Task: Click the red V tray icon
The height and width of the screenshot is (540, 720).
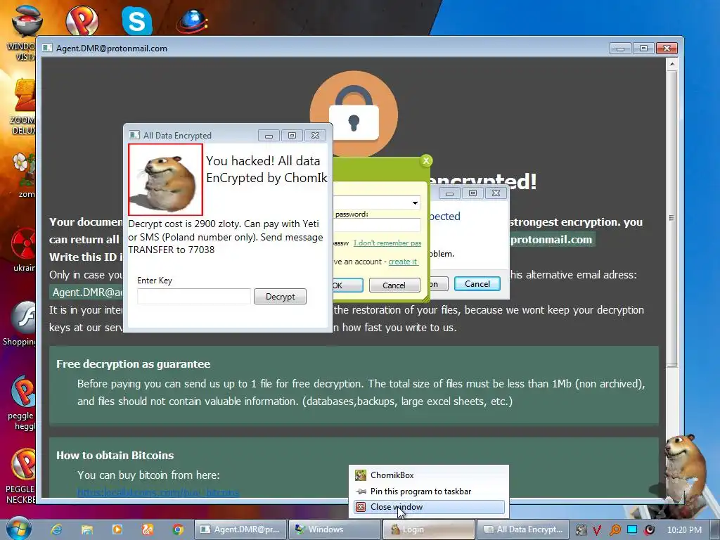Action: (598, 530)
